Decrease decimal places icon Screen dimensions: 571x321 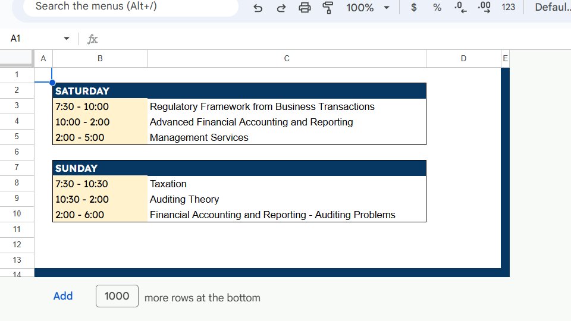[x=460, y=7]
